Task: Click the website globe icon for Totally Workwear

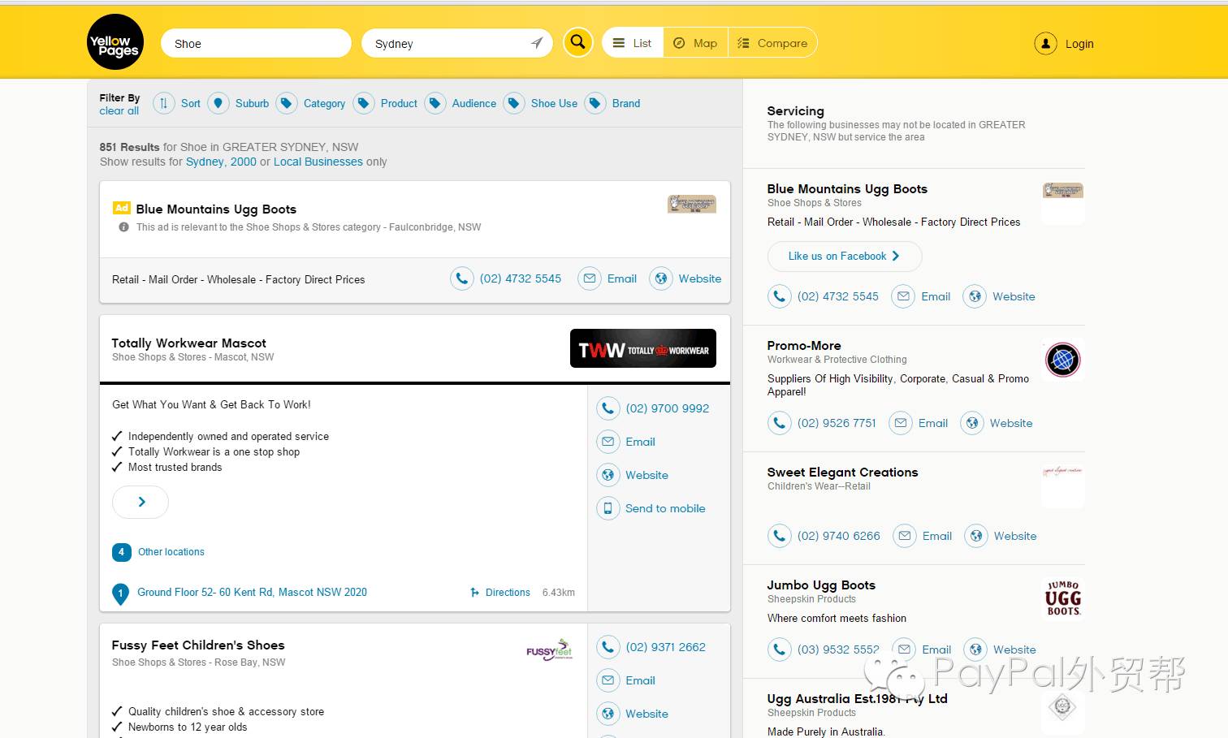Action: coord(608,475)
